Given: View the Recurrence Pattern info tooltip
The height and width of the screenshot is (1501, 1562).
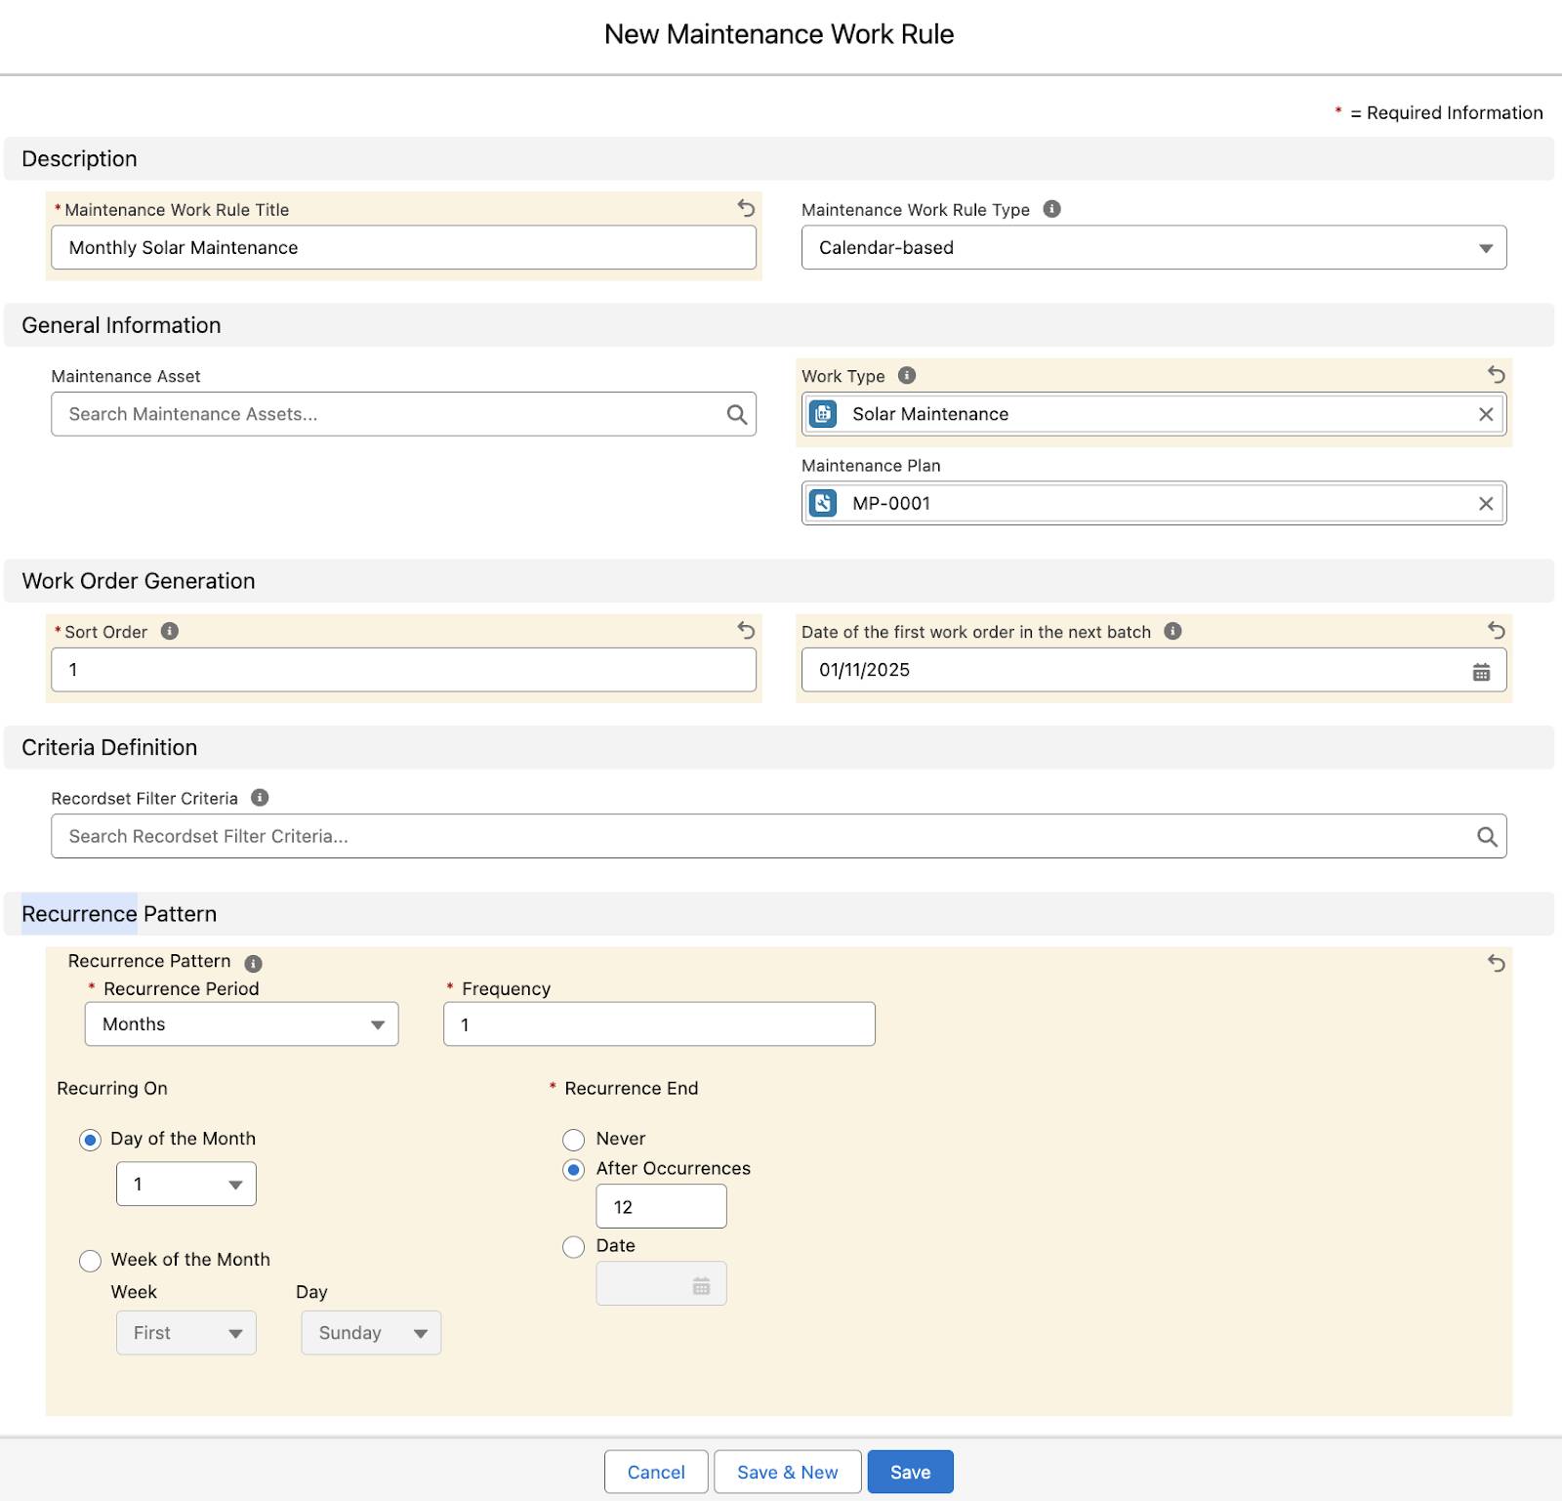Looking at the screenshot, I should [x=255, y=961].
